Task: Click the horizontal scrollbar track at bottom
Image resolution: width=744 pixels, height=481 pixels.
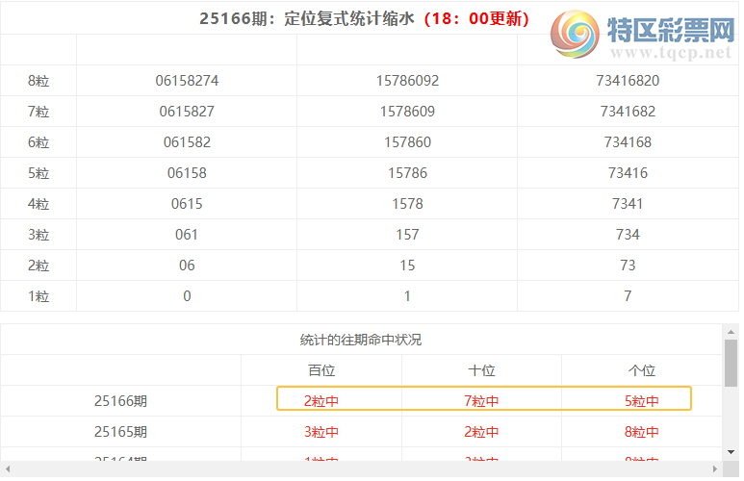Action: tap(362, 468)
